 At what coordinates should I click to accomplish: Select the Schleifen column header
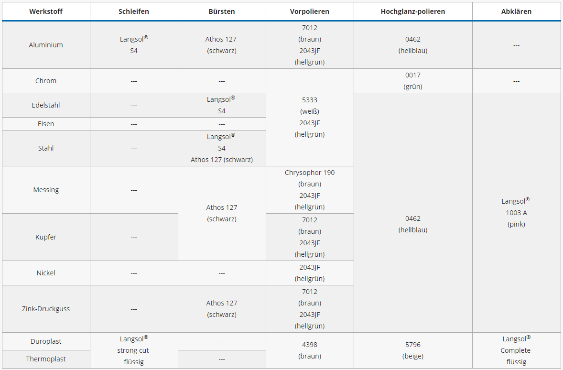[x=134, y=11]
